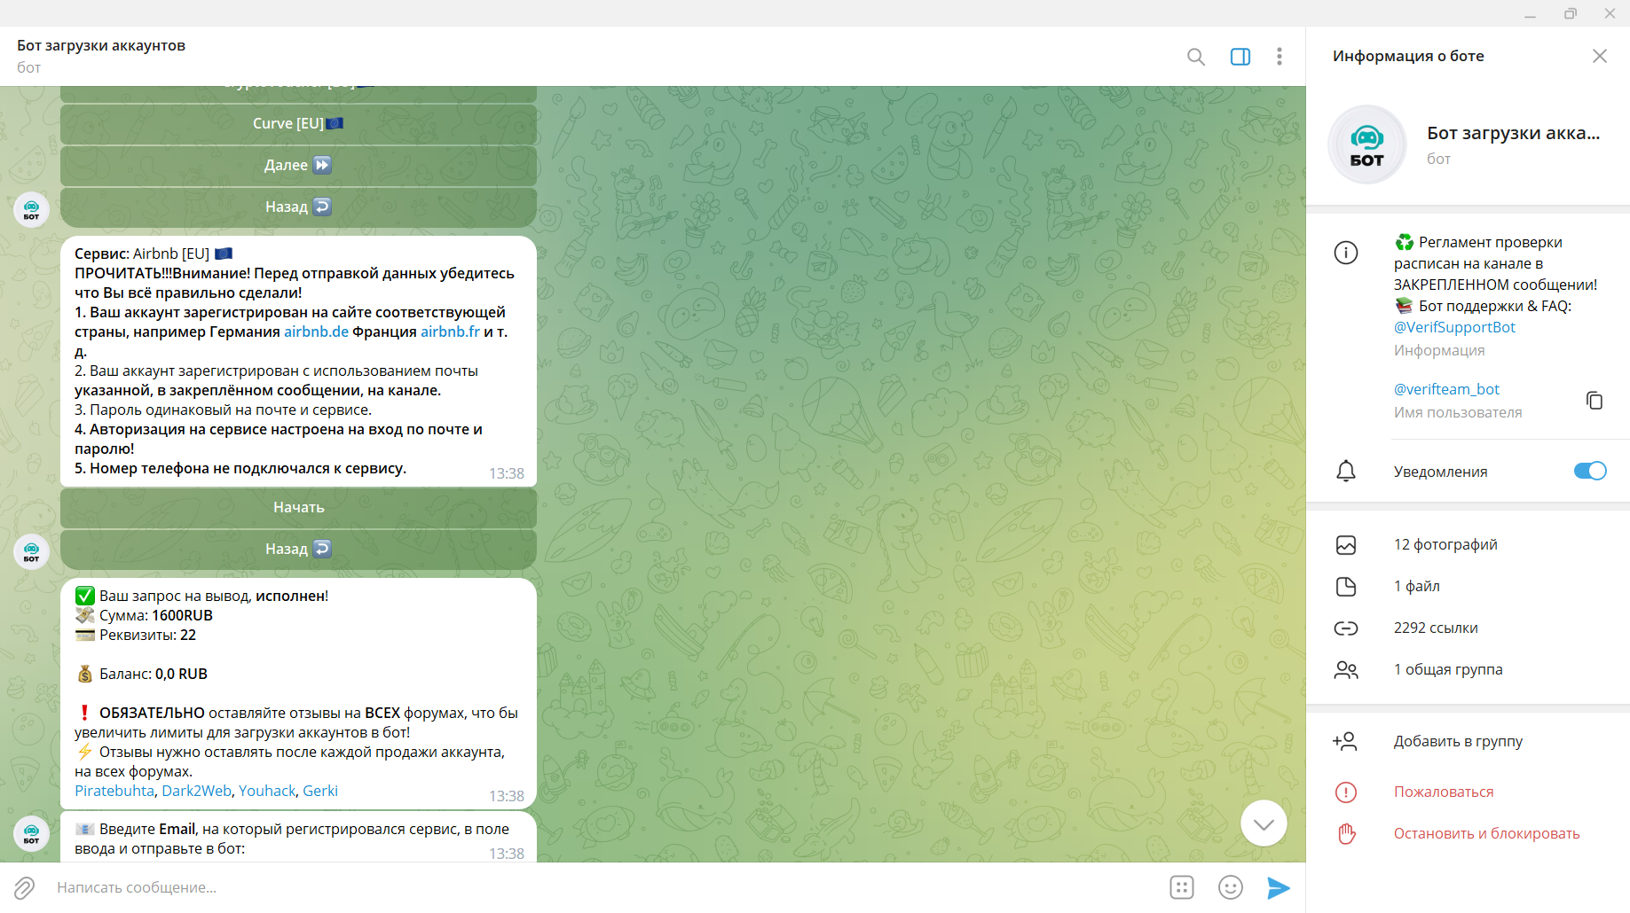Open the @VerifSupportBot link
1630x913 pixels.
coord(1453,327)
